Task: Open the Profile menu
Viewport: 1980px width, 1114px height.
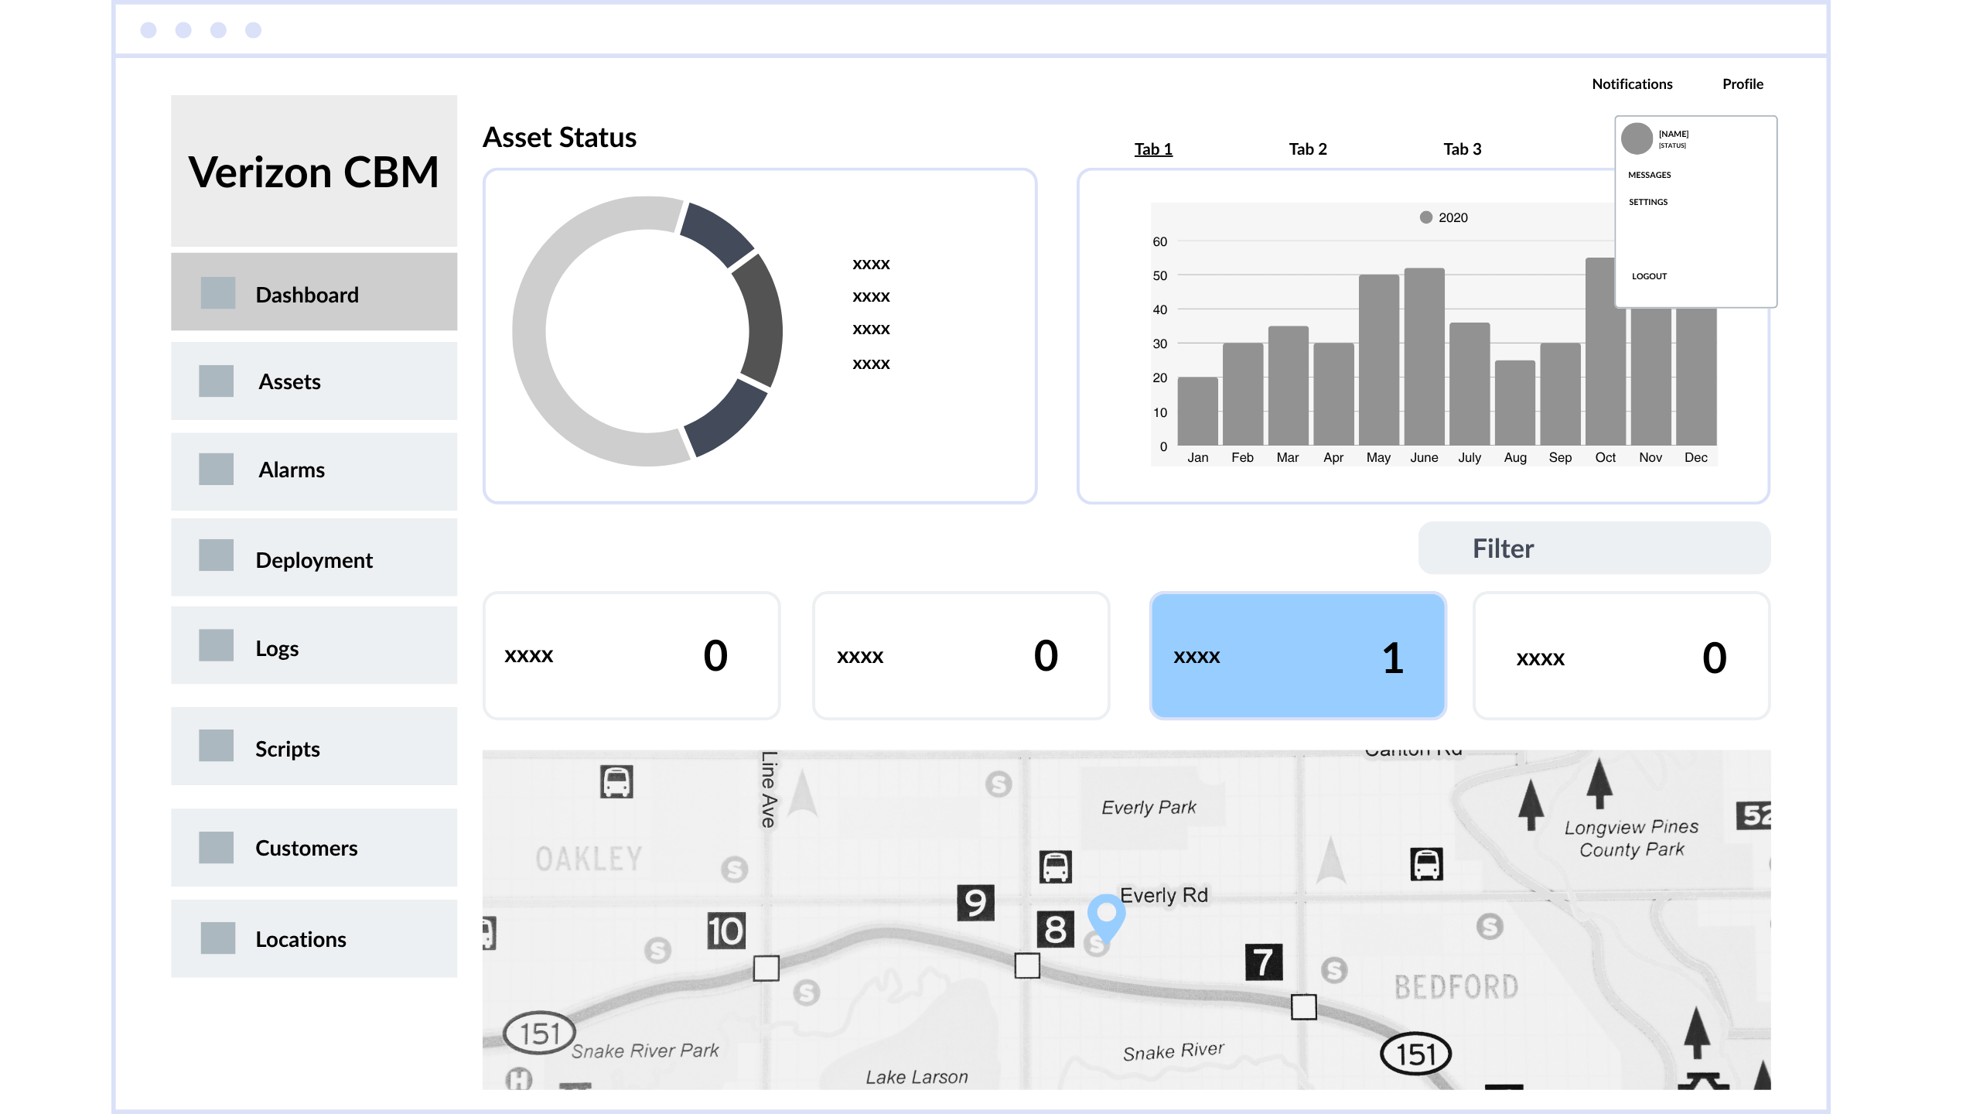Action: (x=1742, y=84)
